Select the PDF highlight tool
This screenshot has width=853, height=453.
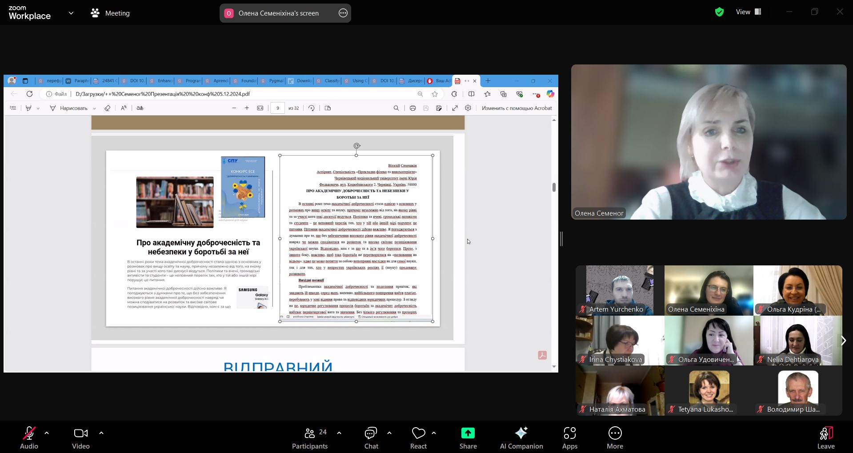tap(28, 108)
